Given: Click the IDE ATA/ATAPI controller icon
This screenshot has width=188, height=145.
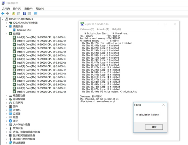Looking at the screenshot, I should 11,23.
